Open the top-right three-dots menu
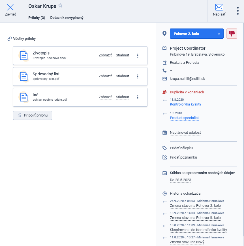This screenshot has width=244, height=246. (x=238, y=11)
